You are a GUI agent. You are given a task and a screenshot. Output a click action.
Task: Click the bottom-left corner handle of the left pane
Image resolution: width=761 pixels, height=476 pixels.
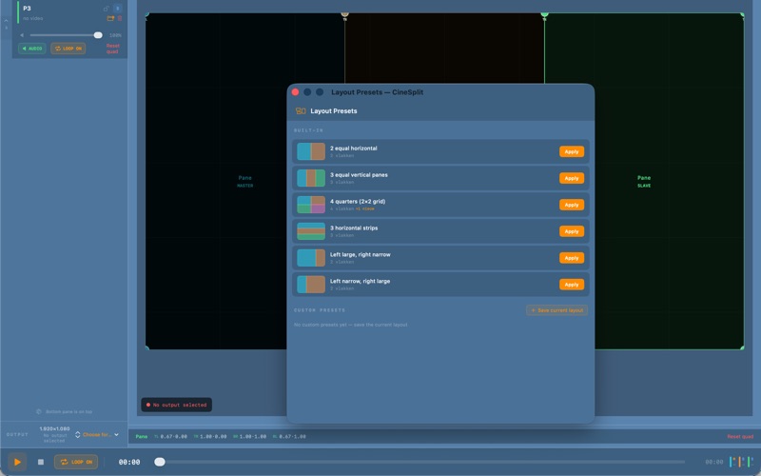click(x=147, y=347)
